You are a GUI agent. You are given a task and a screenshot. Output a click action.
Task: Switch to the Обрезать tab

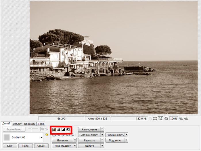pos(30,124)
